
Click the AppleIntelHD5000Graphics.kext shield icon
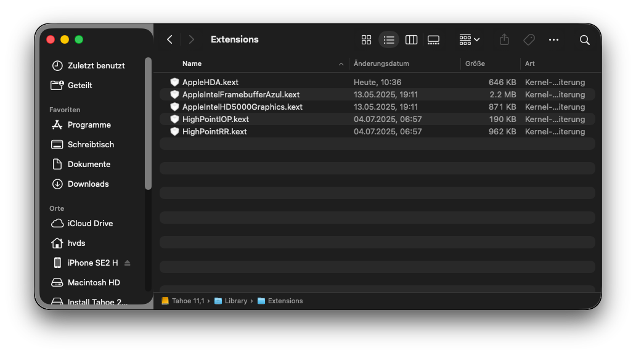[x=174, y=107]
